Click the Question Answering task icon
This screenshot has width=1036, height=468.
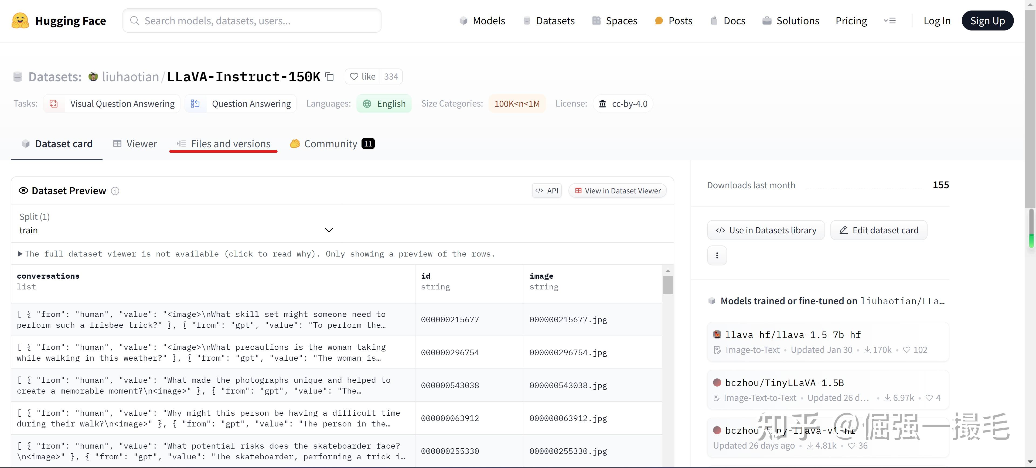[195, 104]
